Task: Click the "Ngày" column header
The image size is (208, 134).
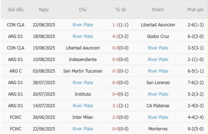Action: click(44, 10)
